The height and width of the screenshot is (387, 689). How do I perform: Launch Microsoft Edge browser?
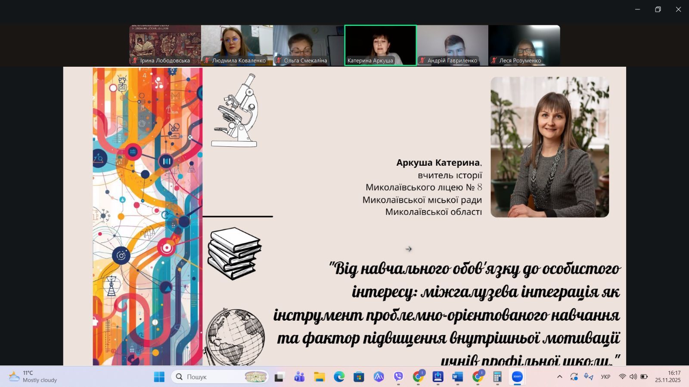click(x=339, y=377)
